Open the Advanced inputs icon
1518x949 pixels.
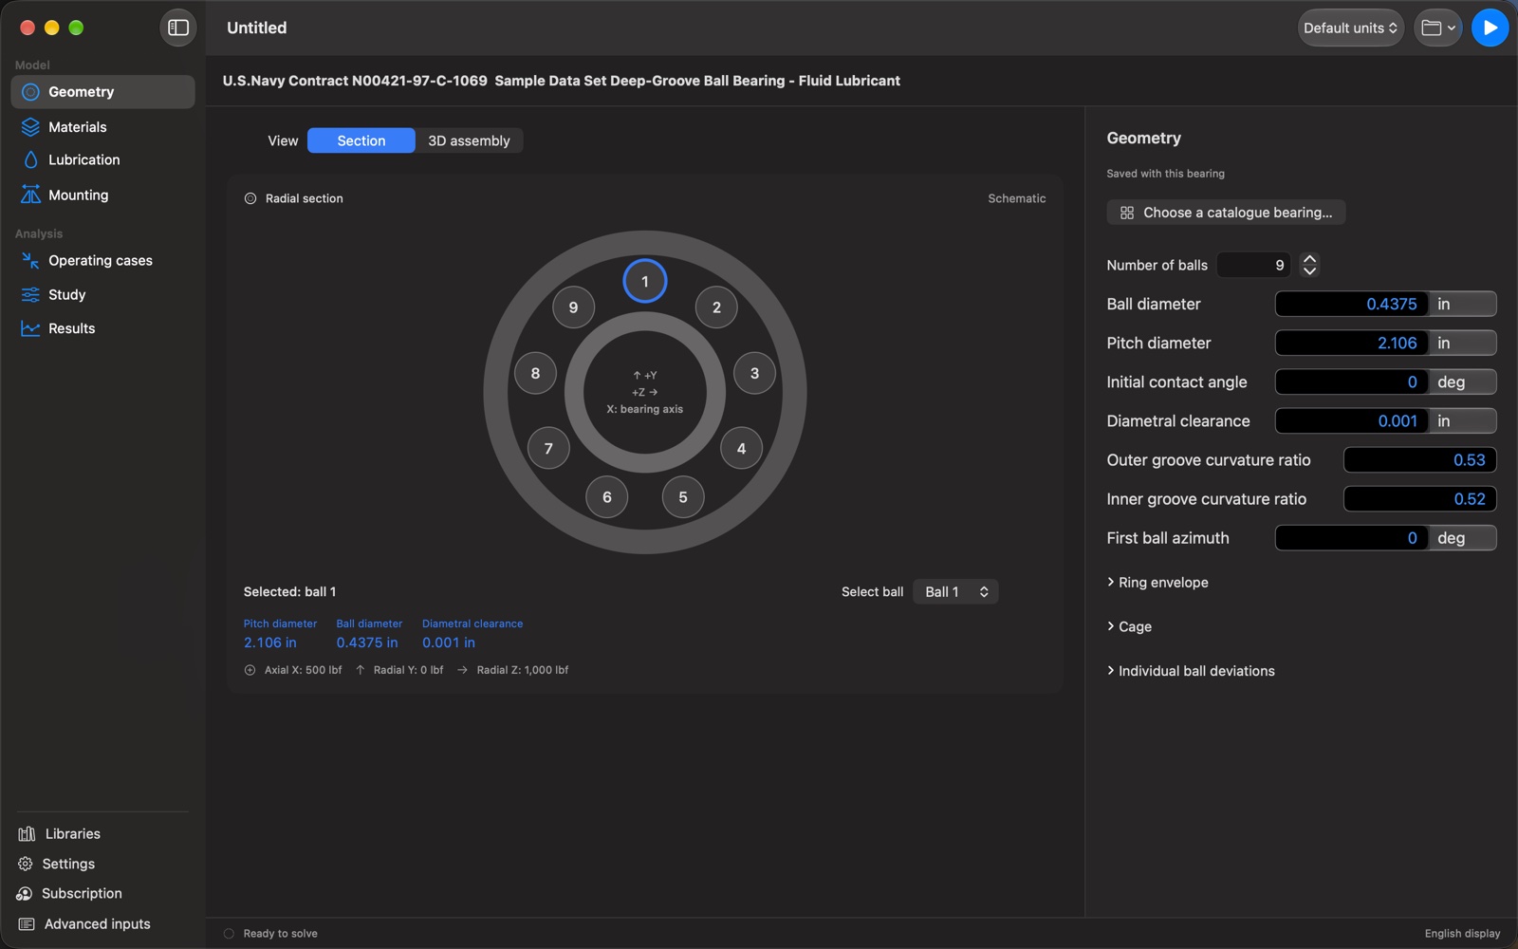tap(27, 924)
